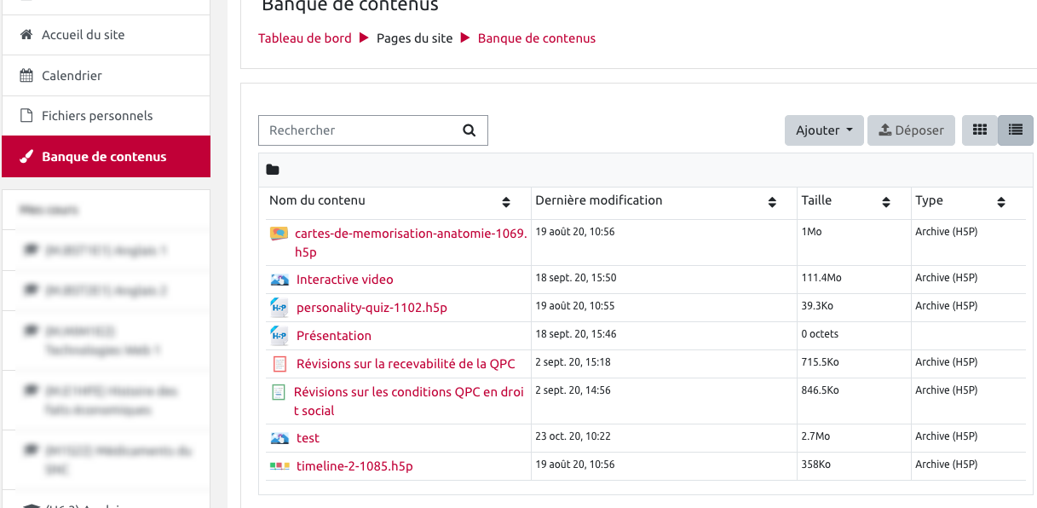Image resolution: width=1037 pixels, height=508 pixels.
Task: Sort by Taille column arrows
Action: tap(886, 202)
